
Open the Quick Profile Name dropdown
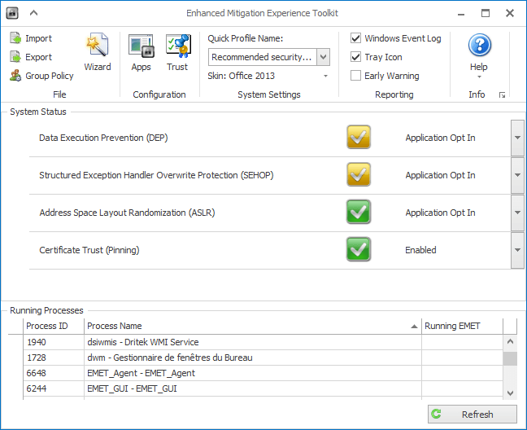pyautogui.click(x=323, y=57)
